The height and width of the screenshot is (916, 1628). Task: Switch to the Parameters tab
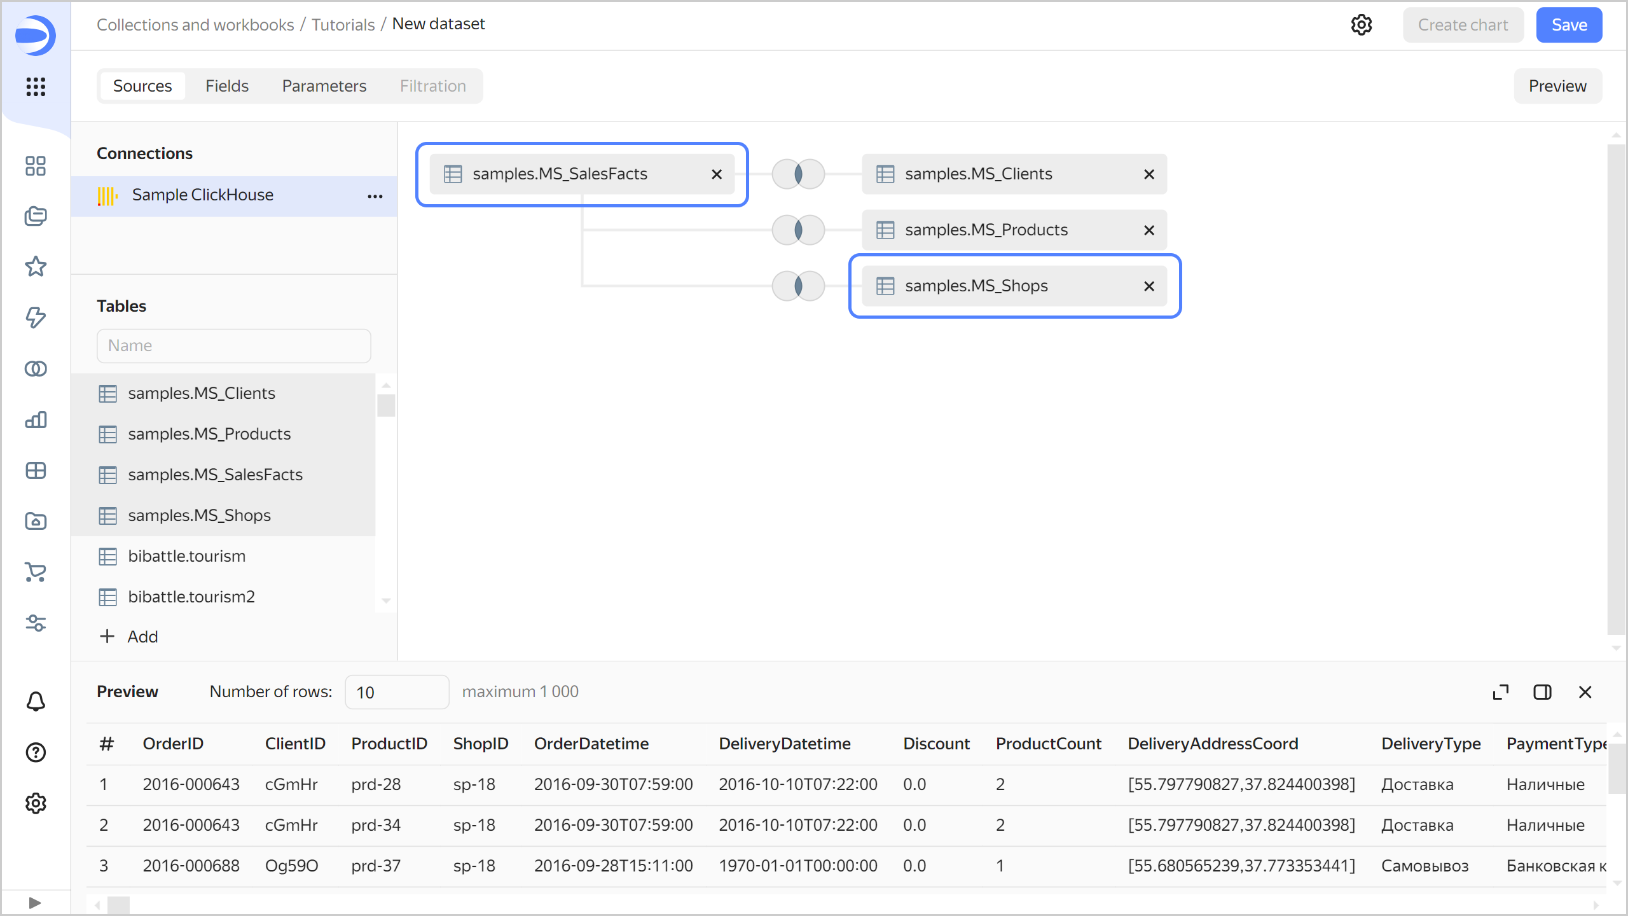(x=324, y=86)
